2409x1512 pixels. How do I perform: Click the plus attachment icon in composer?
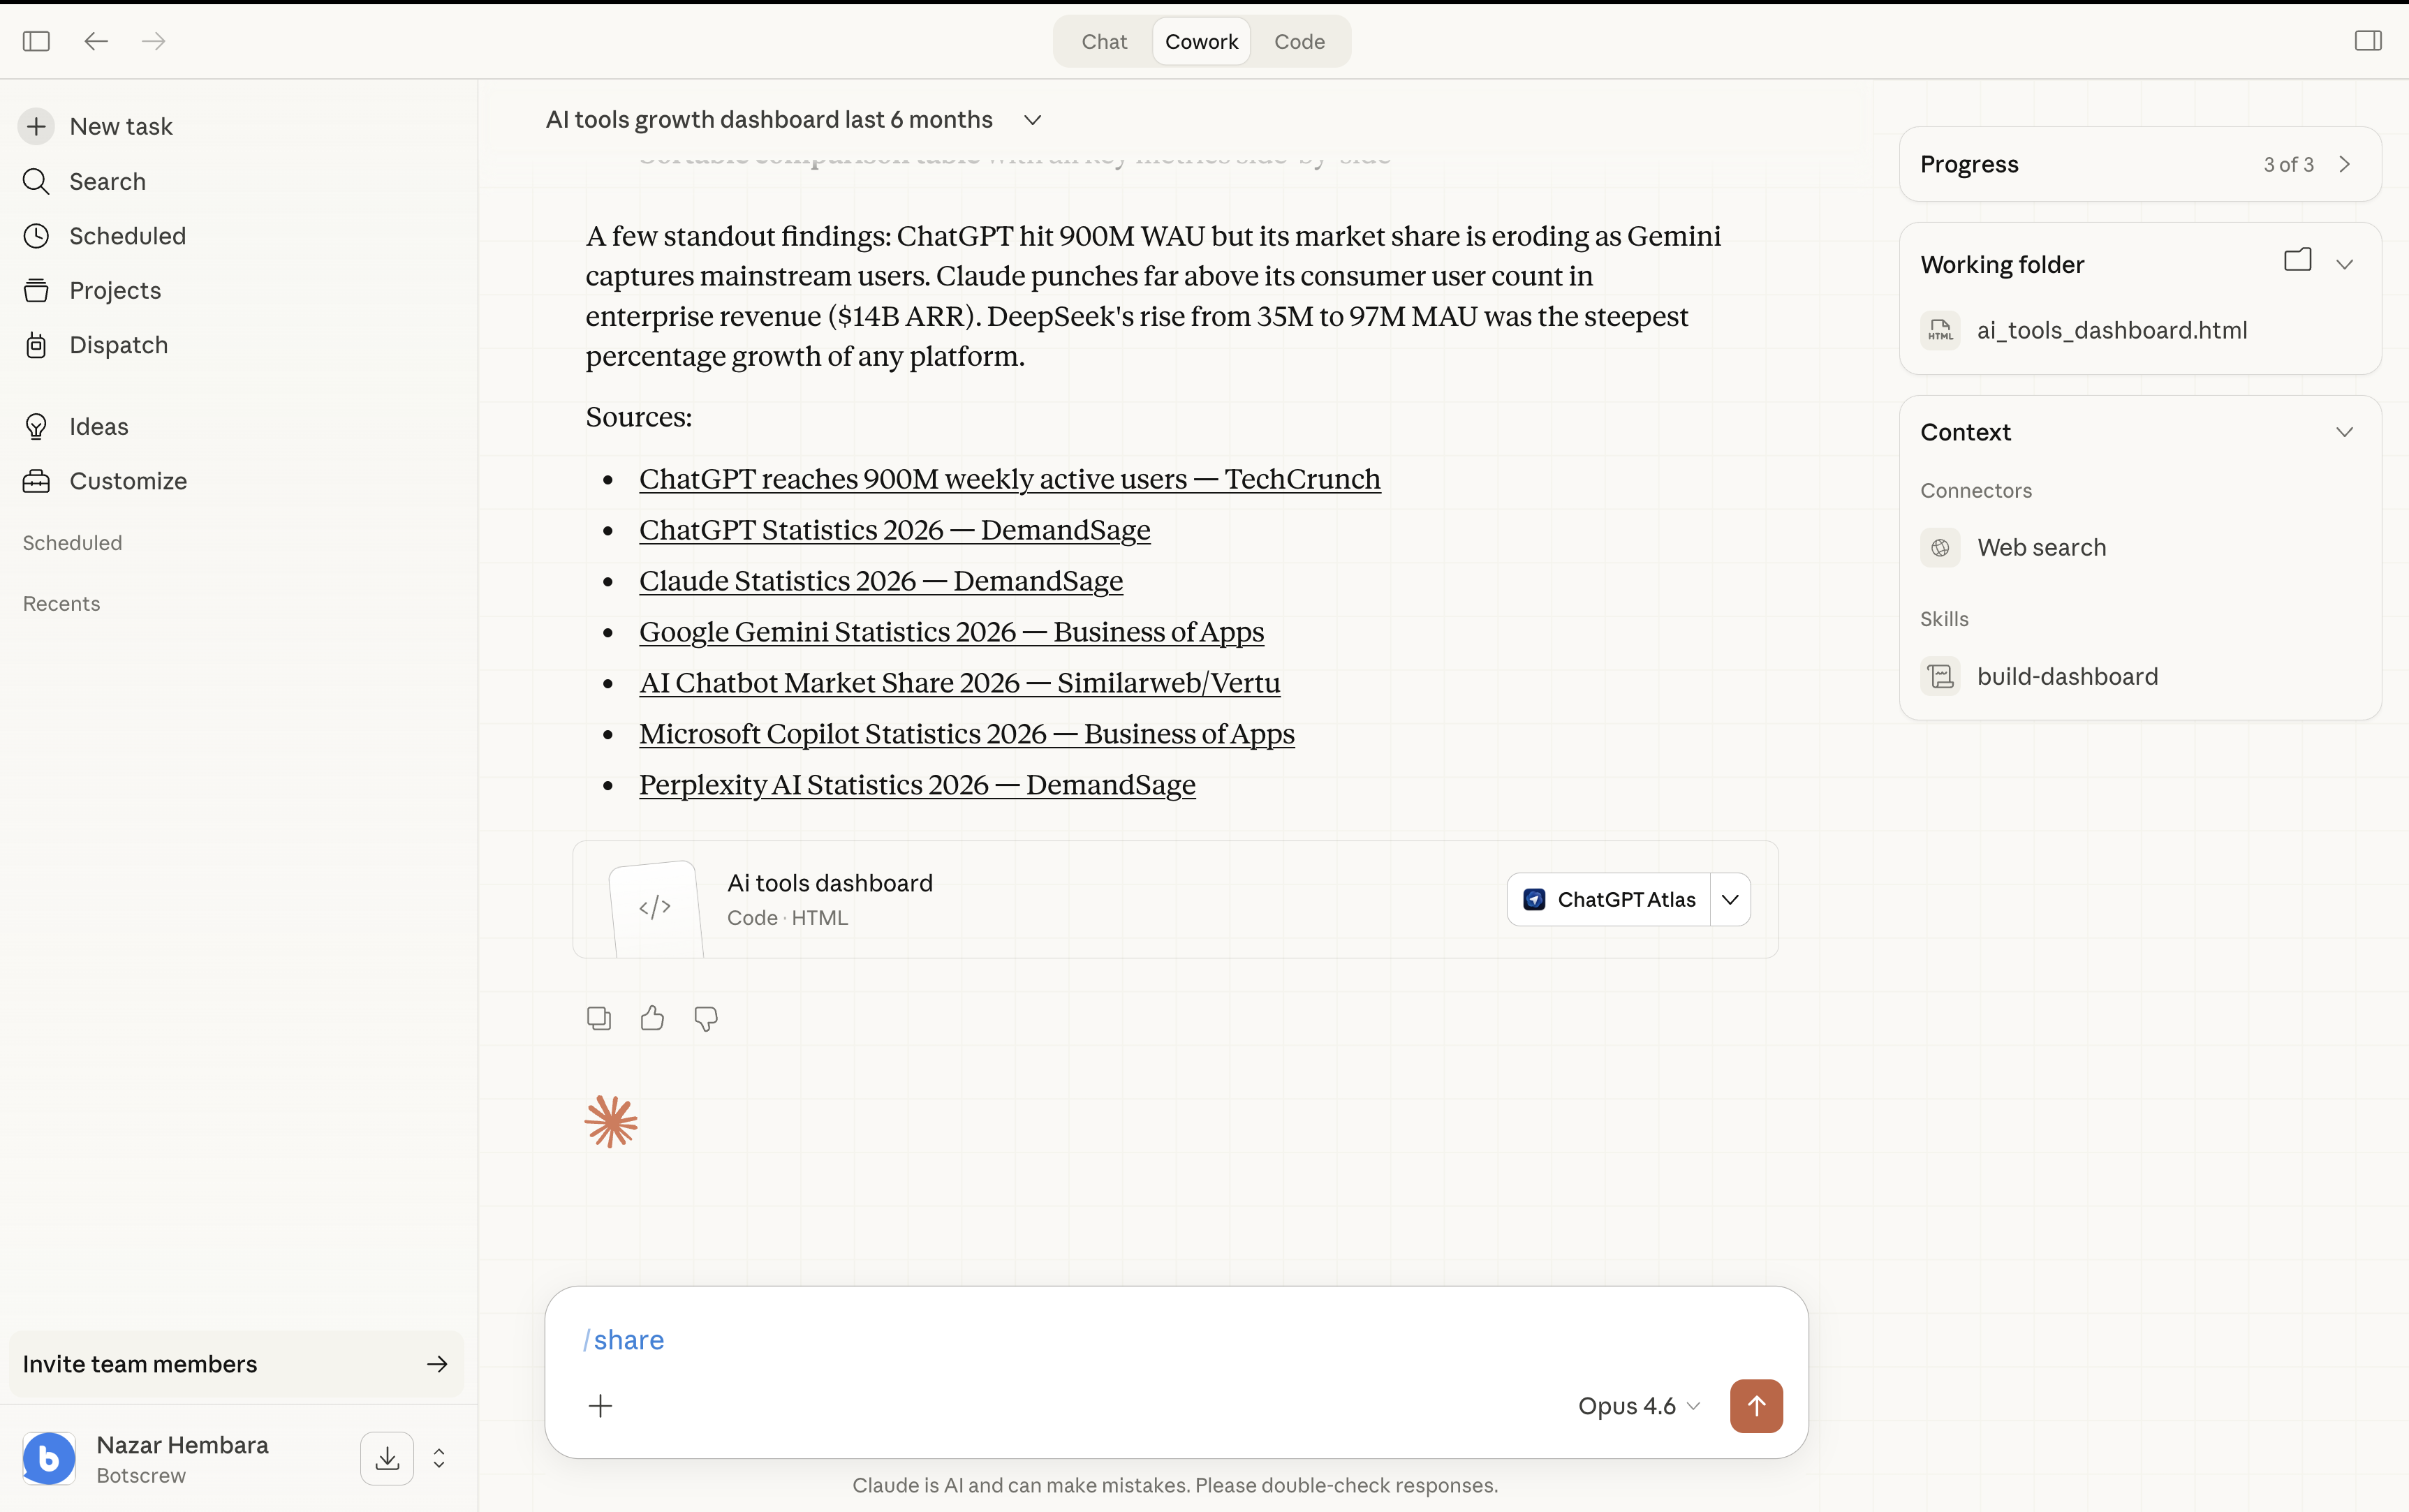tap(600, 1406)
